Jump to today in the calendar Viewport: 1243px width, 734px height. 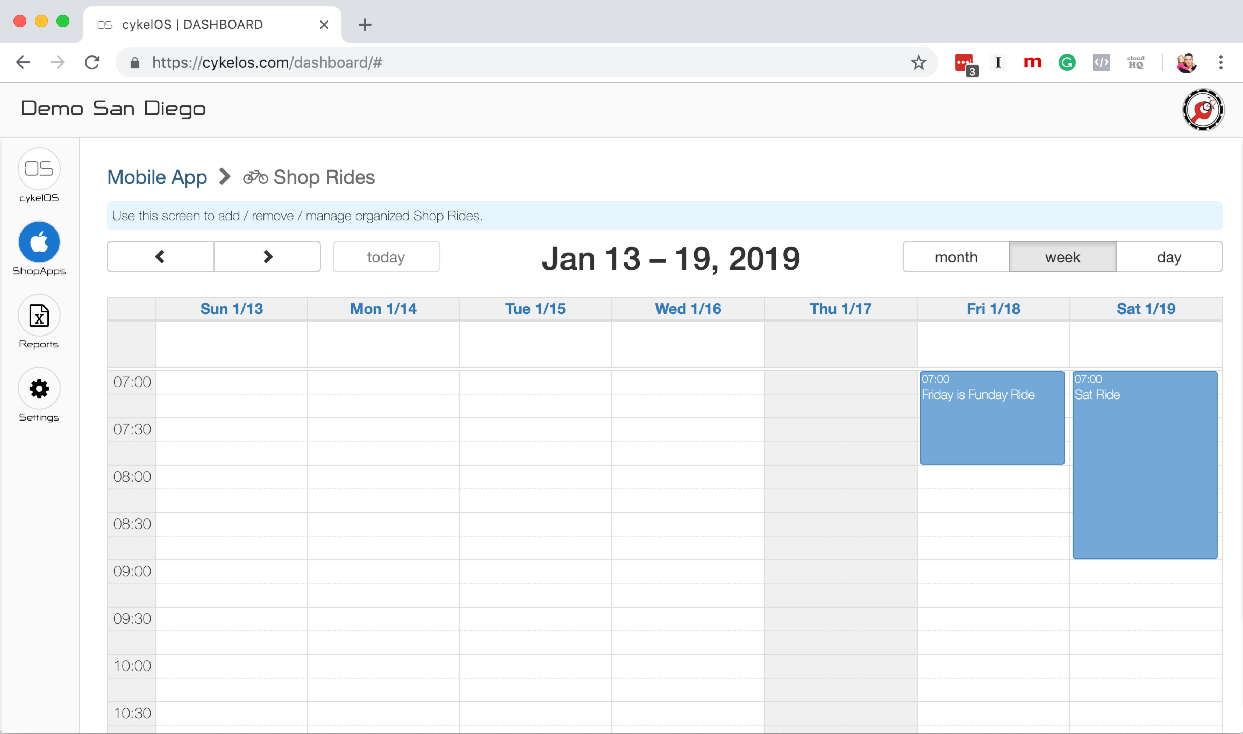pos(386,257)
